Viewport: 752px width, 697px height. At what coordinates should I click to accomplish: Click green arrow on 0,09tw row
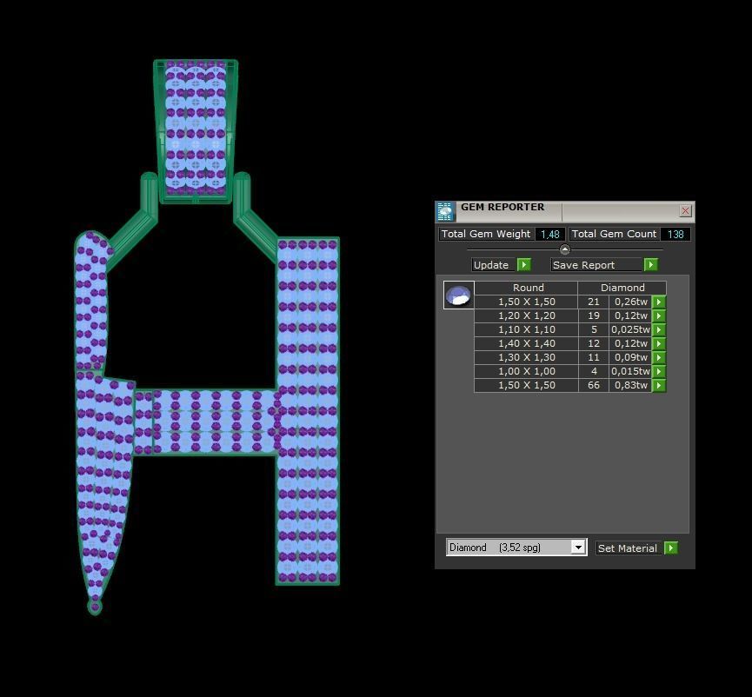659,357
